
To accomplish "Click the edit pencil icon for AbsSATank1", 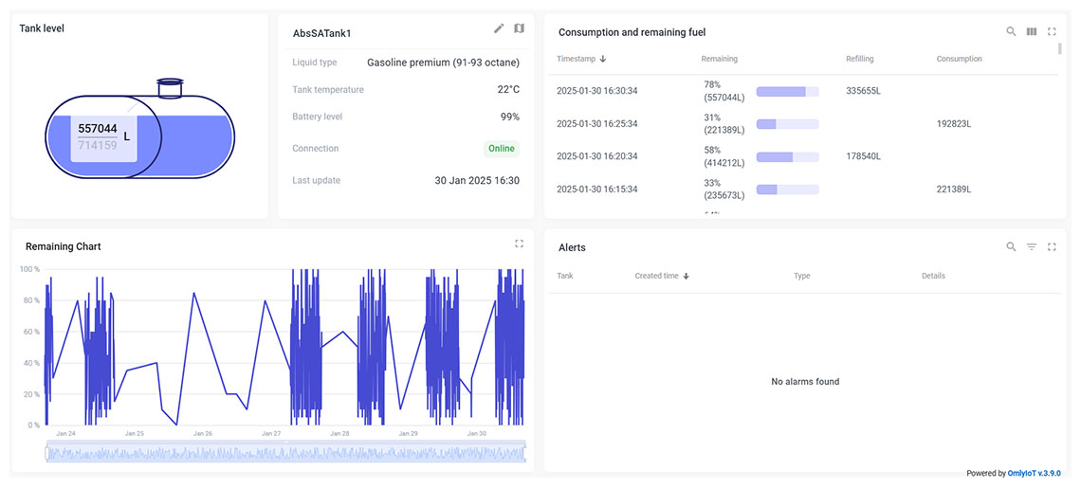I will pyautogui.click(x=499, y=28).
